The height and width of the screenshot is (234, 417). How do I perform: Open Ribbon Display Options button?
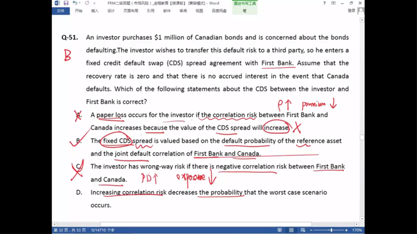333,3
